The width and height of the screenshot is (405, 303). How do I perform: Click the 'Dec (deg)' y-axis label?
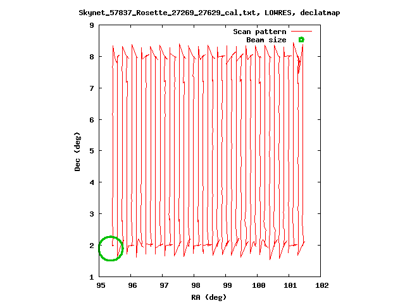[x=77, y=151]
